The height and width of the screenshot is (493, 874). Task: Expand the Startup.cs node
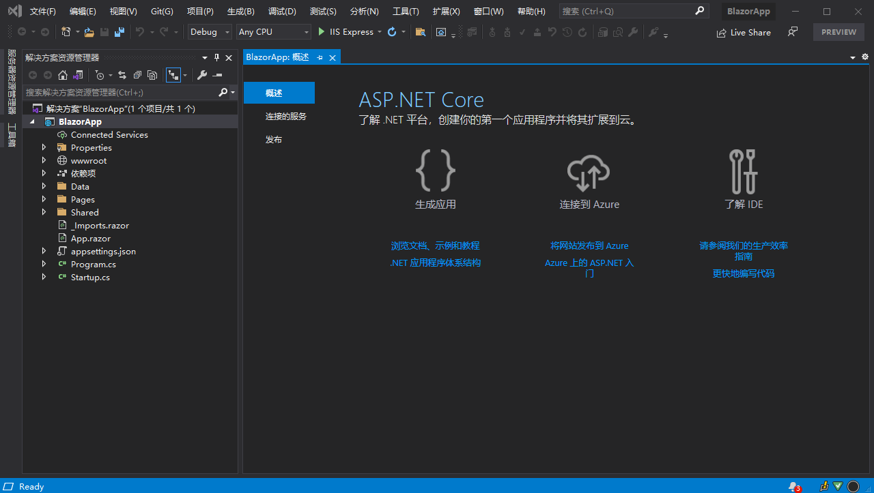(x=44, y=277)
